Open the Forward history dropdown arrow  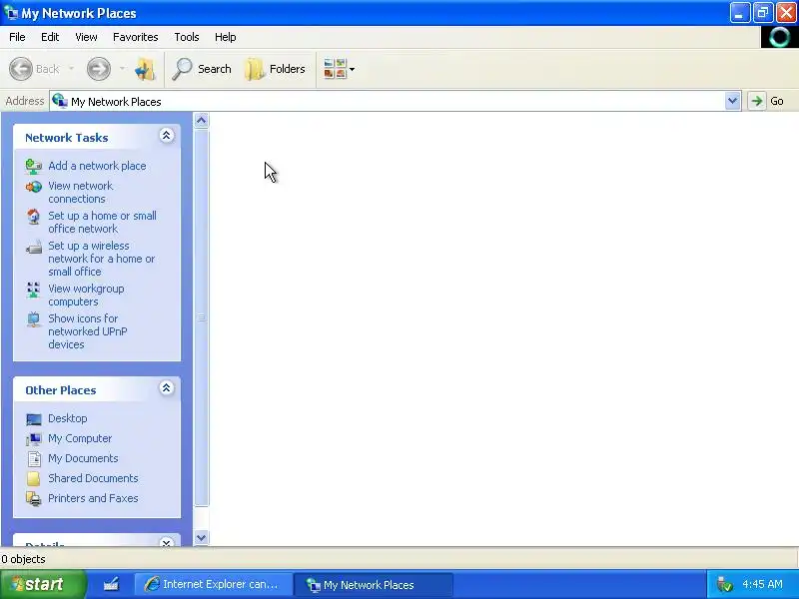(122, 69)
